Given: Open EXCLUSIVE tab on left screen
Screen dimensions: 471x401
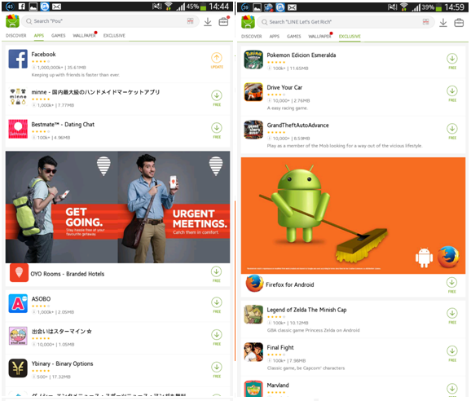Looking at the screenshot, I should (x=114, y=35).
